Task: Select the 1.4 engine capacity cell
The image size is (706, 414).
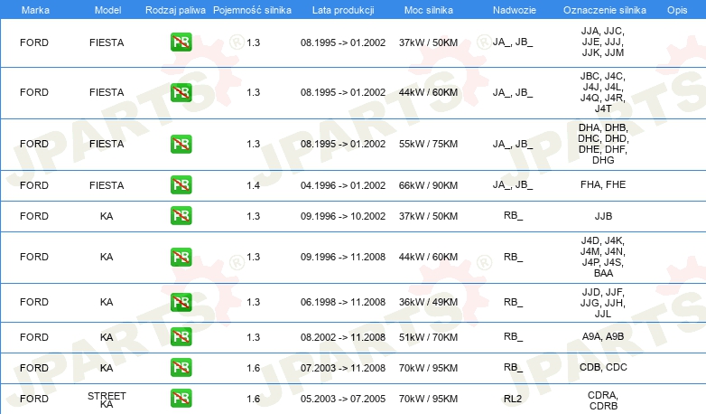Action: coord(253,185)
